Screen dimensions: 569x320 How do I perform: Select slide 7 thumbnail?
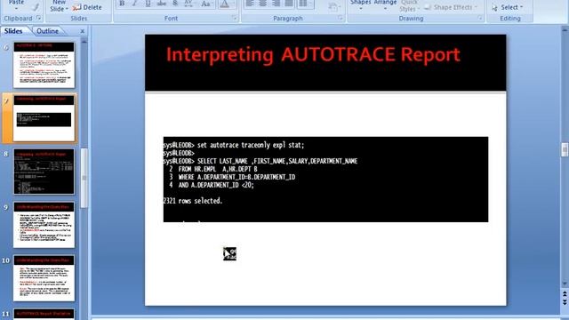click(44, 118)
